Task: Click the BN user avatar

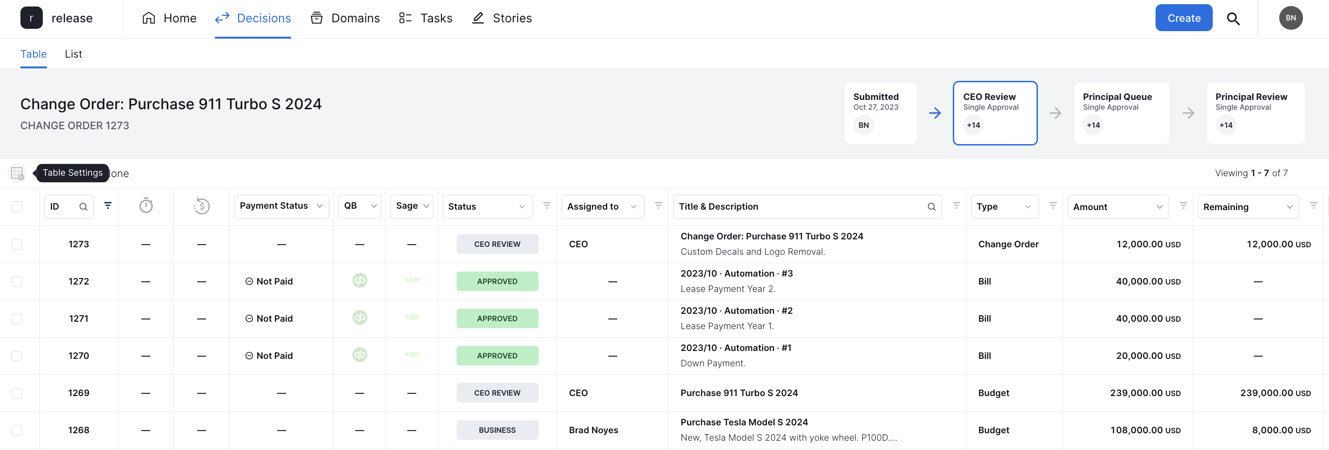Action: click(1290, 18)
